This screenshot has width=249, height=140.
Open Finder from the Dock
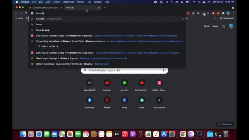23,134
